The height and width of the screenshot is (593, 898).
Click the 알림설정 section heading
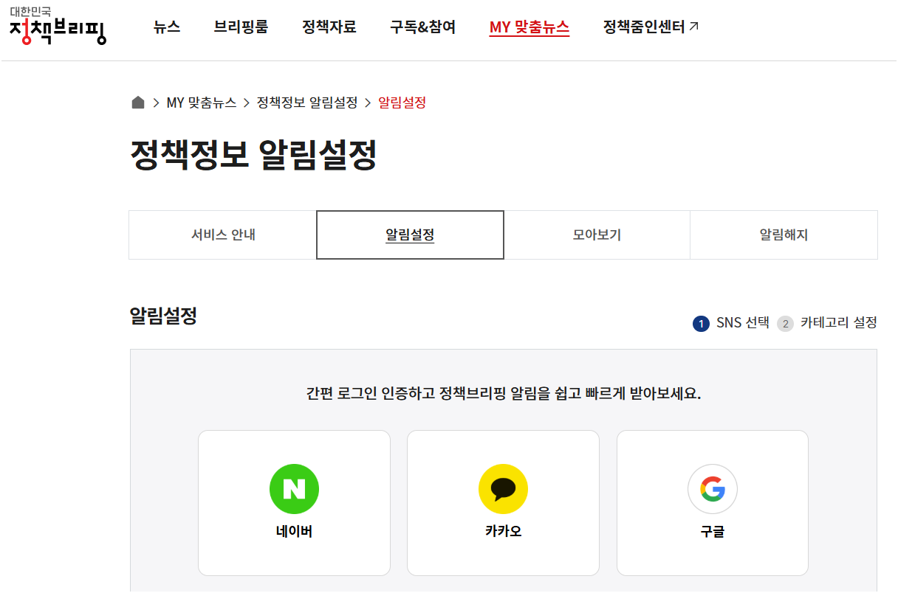pos(163,317)
